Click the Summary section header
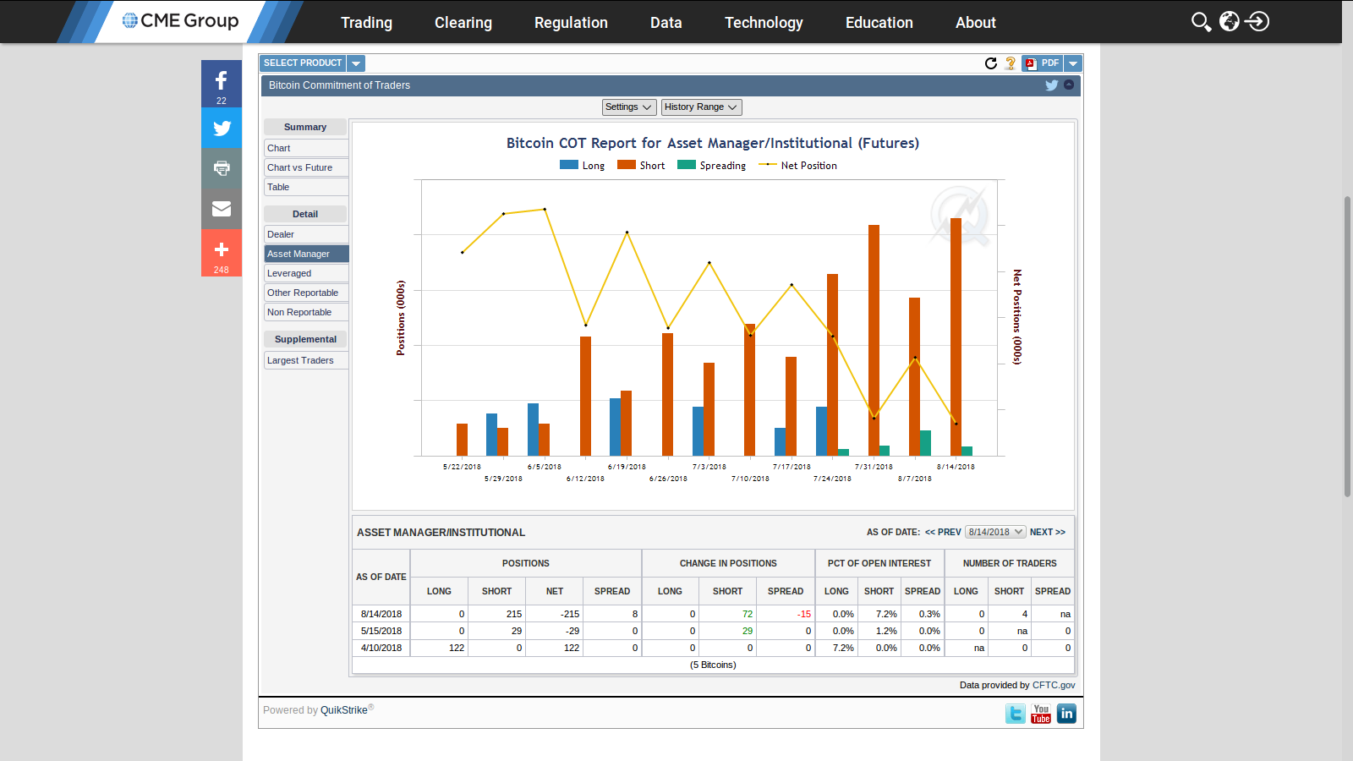This screenshot has height=761, width=1353. click(x=305, y=127)
